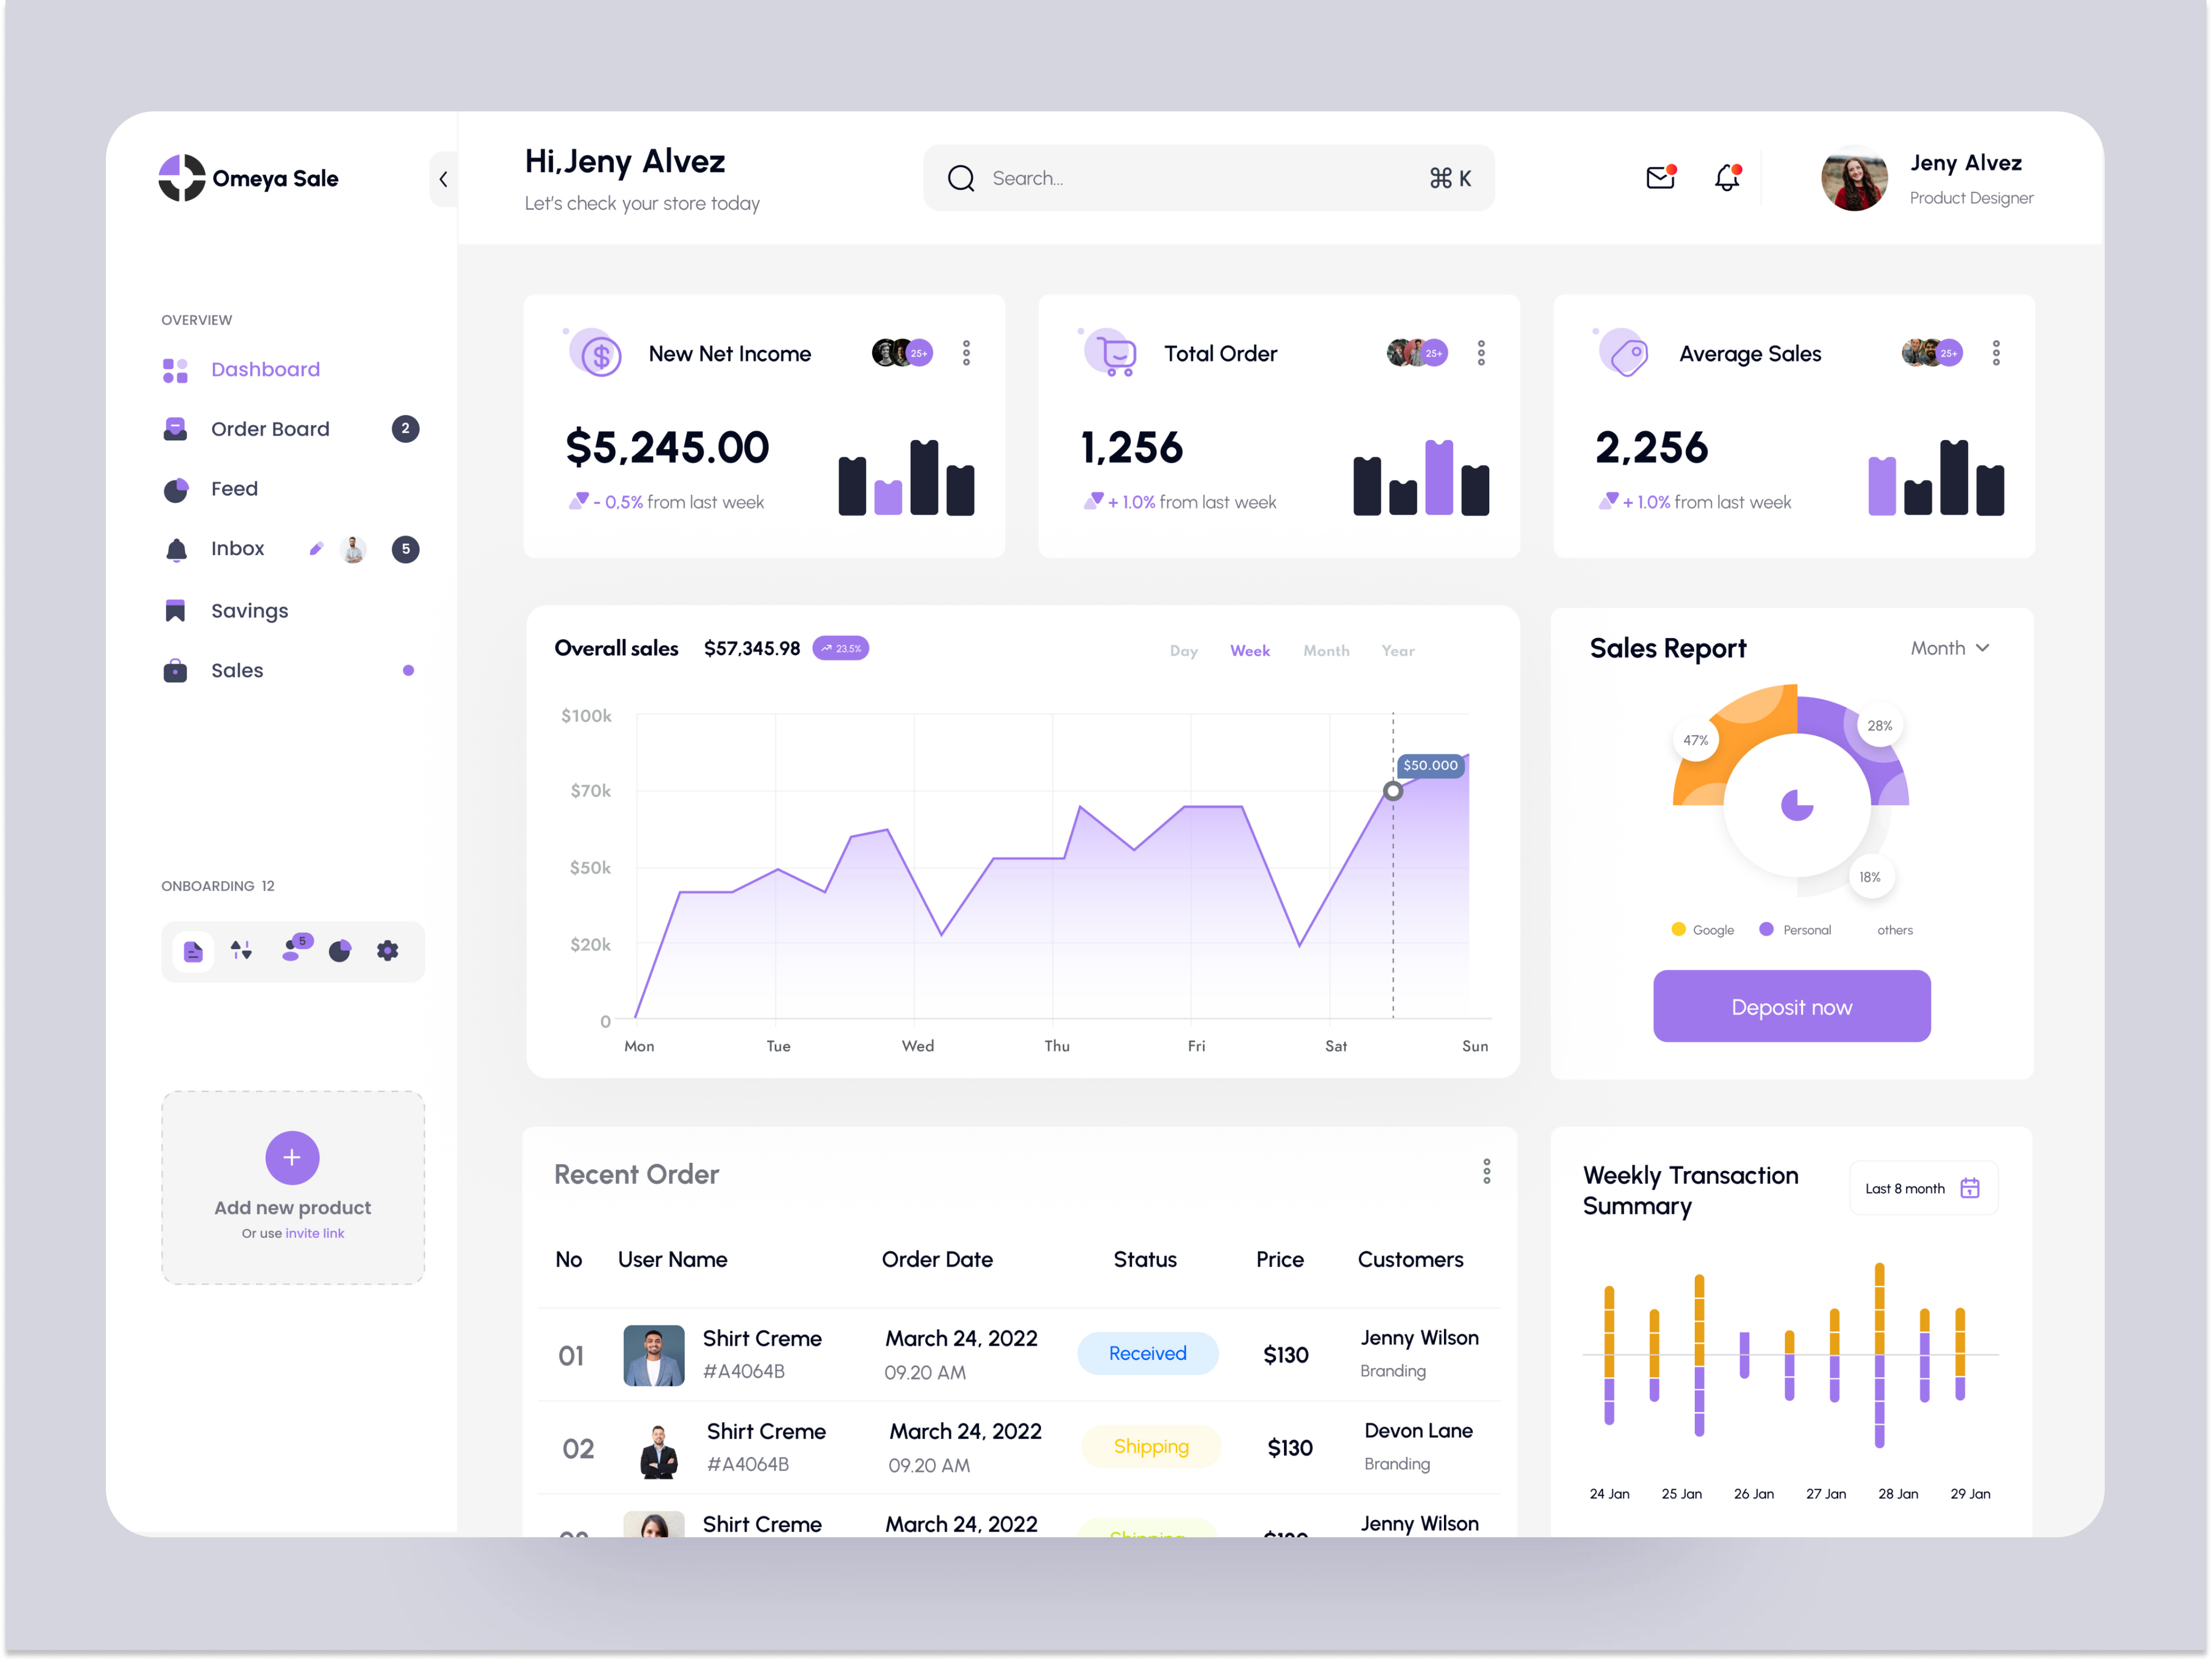The image size is (2212, 1661).
Task: Open the Order Board section
Action: [270, 428]
